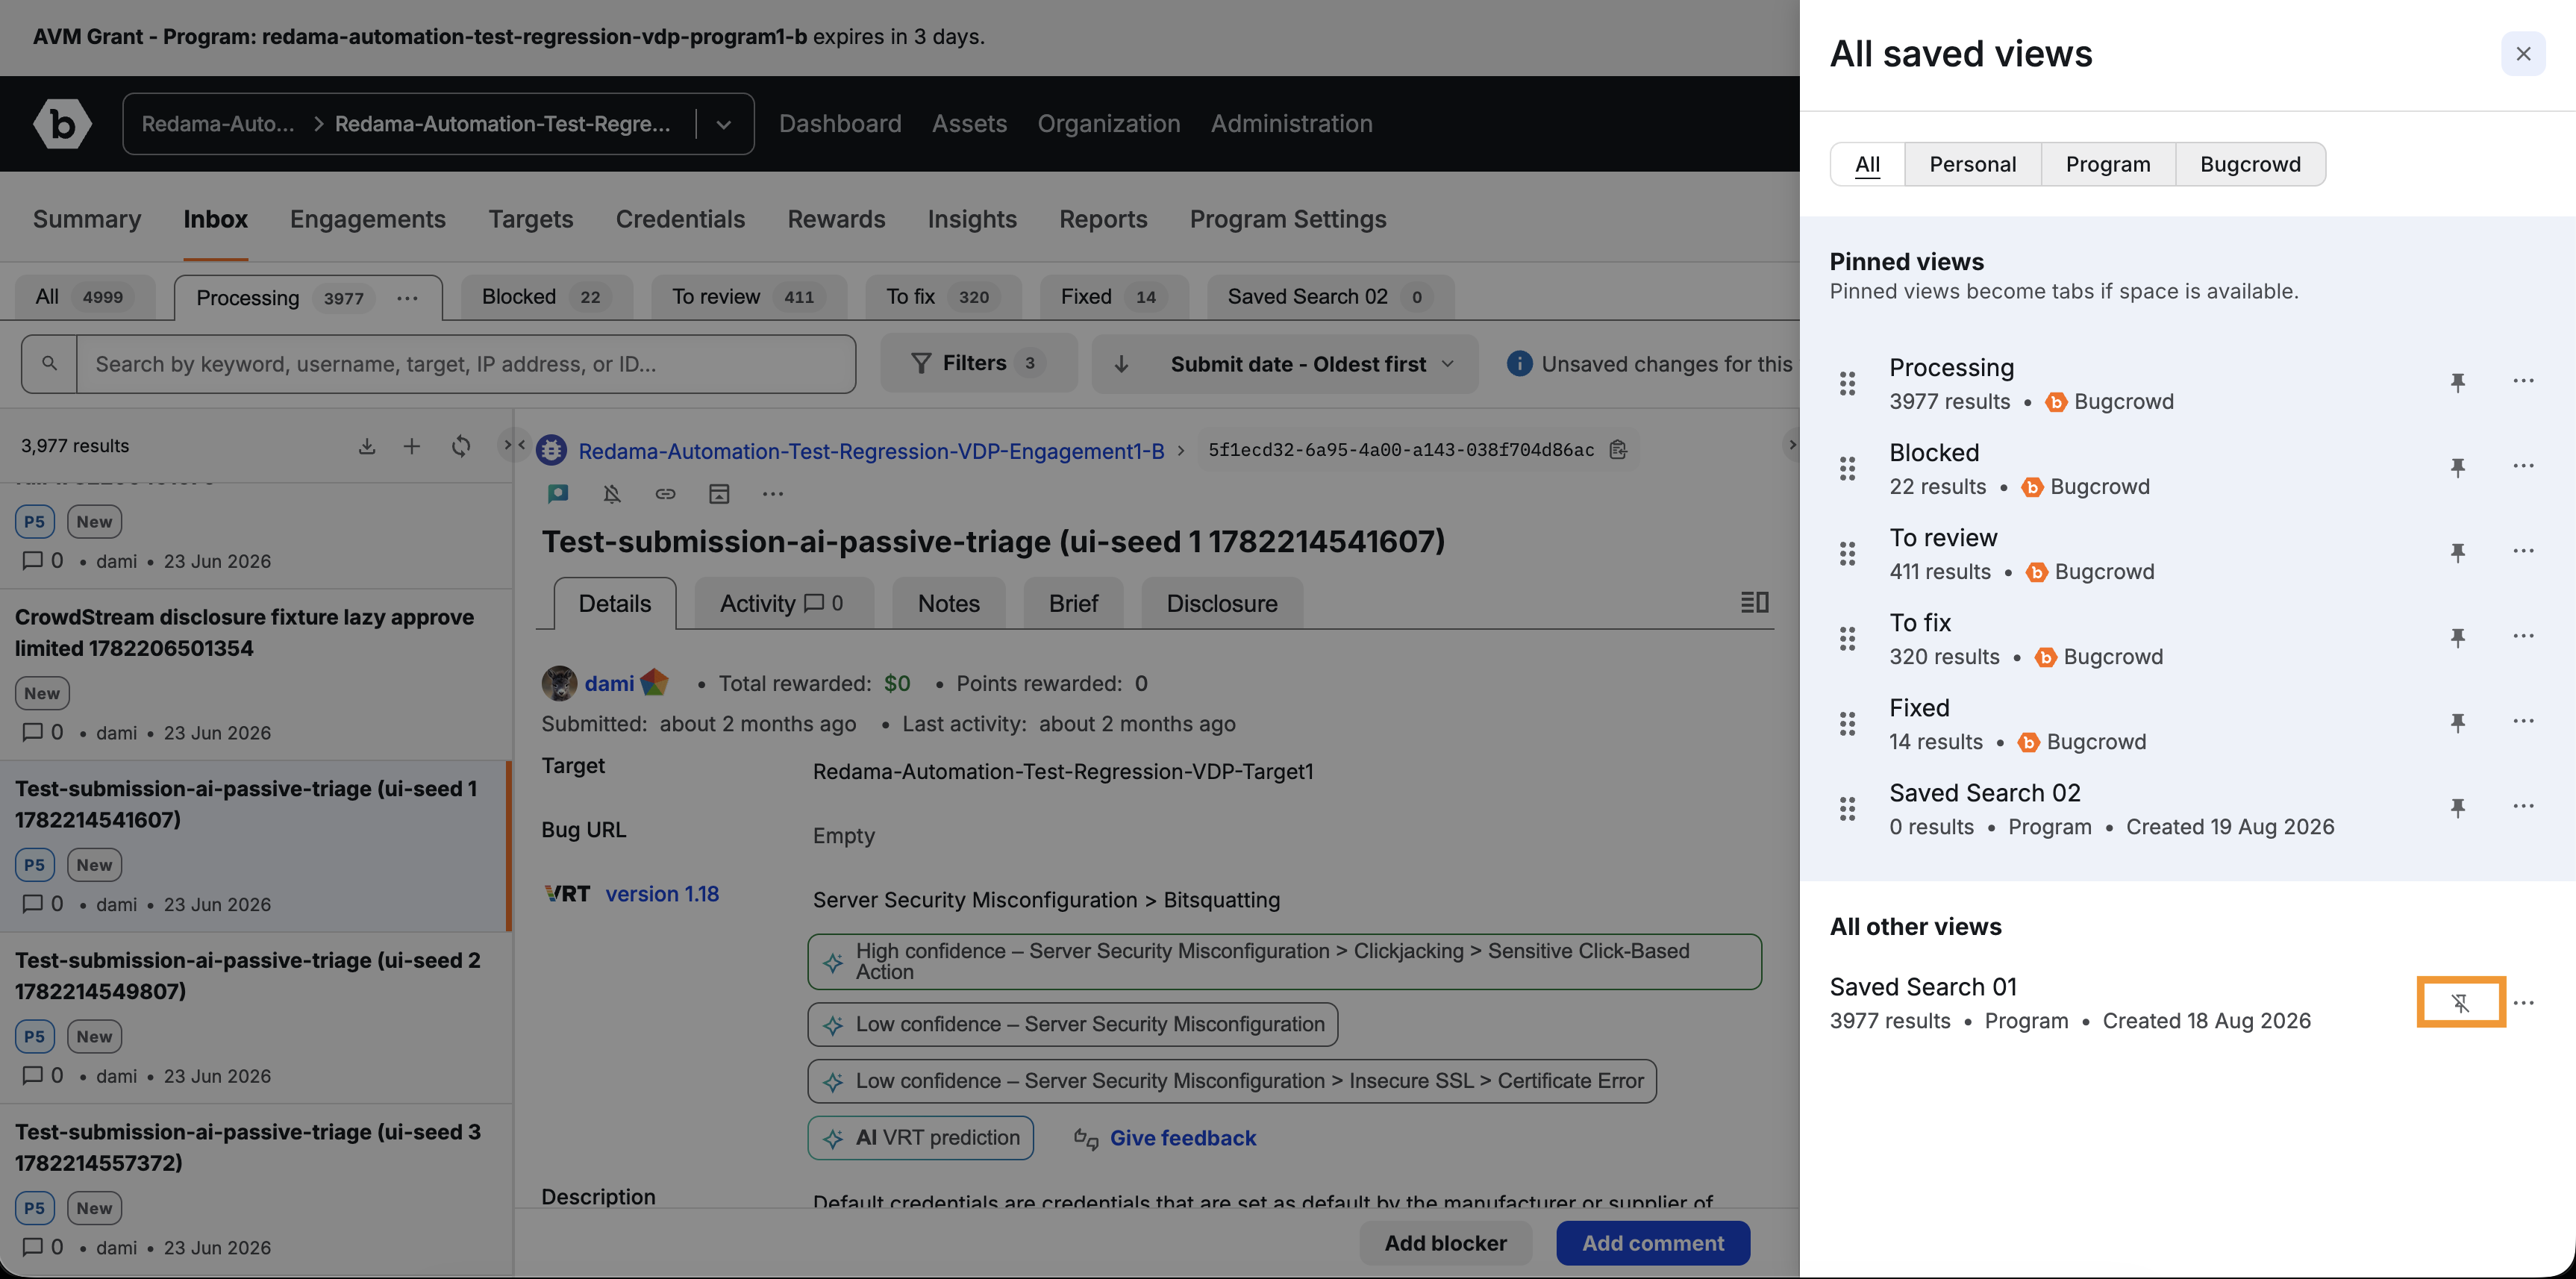Unpin the Saved Search 02 view

(2458, 807)
